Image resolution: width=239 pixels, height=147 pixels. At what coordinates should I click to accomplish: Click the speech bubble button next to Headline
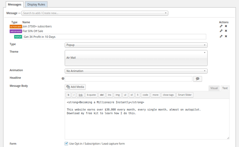(x=197, y=79)
